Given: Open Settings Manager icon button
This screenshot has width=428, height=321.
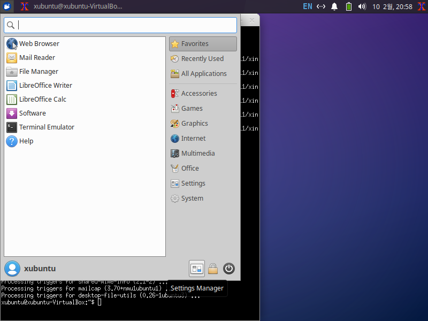Looking at the screenshot, I should click(x=196, y=269).
